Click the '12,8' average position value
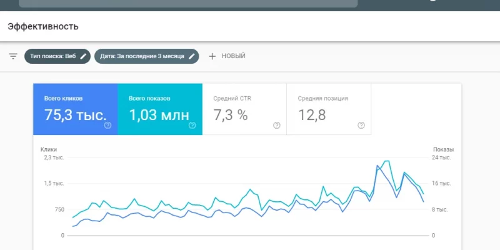This screenshot has width=500, height=250. pyautogui.click(x=312, y=115)
